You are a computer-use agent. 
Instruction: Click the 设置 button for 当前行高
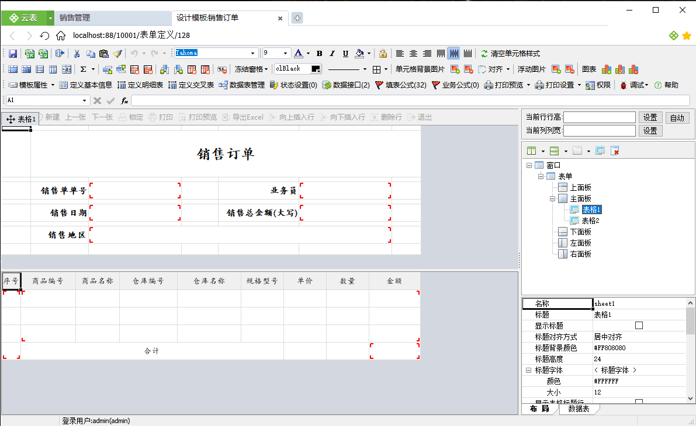point(650,117)
